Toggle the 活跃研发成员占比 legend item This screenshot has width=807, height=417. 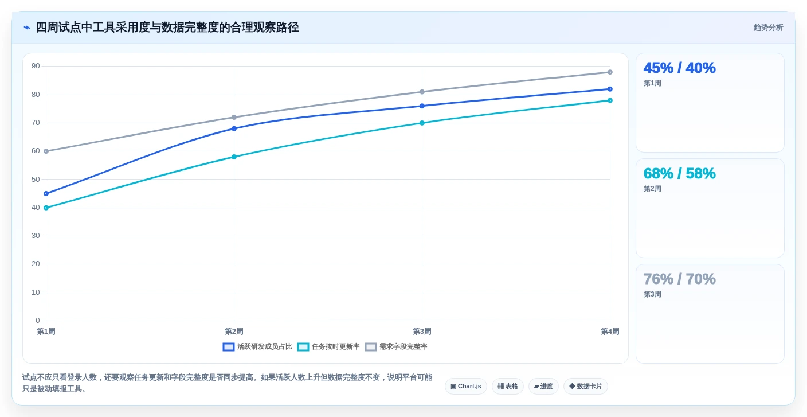(x=257, y=347)
